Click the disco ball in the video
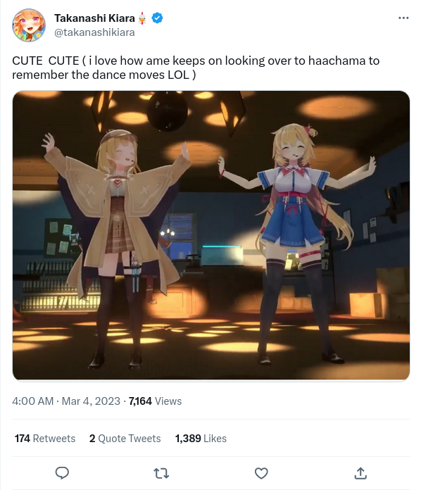The image size is (421, 490). pos(168,111)
